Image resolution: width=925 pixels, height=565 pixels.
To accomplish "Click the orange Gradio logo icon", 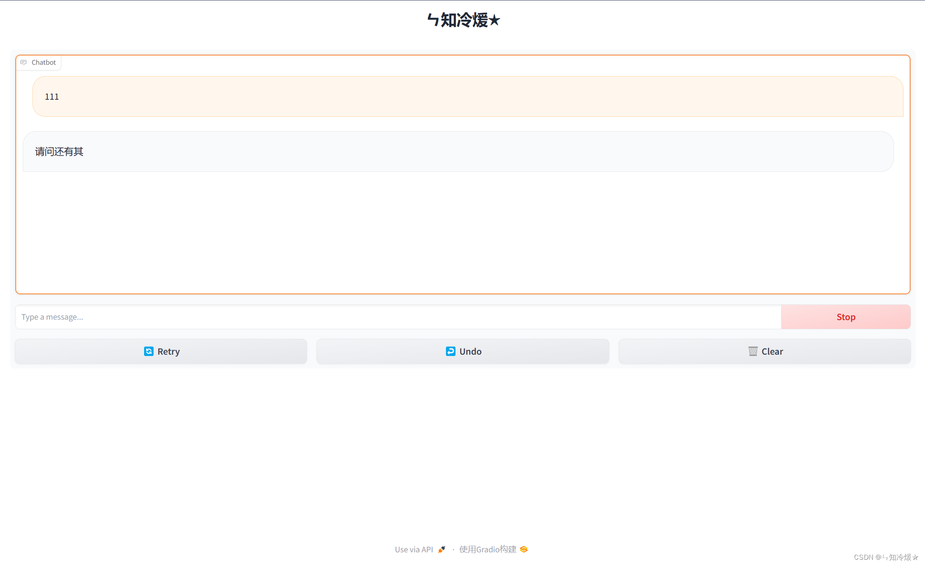I will click(x=524, y=549).
